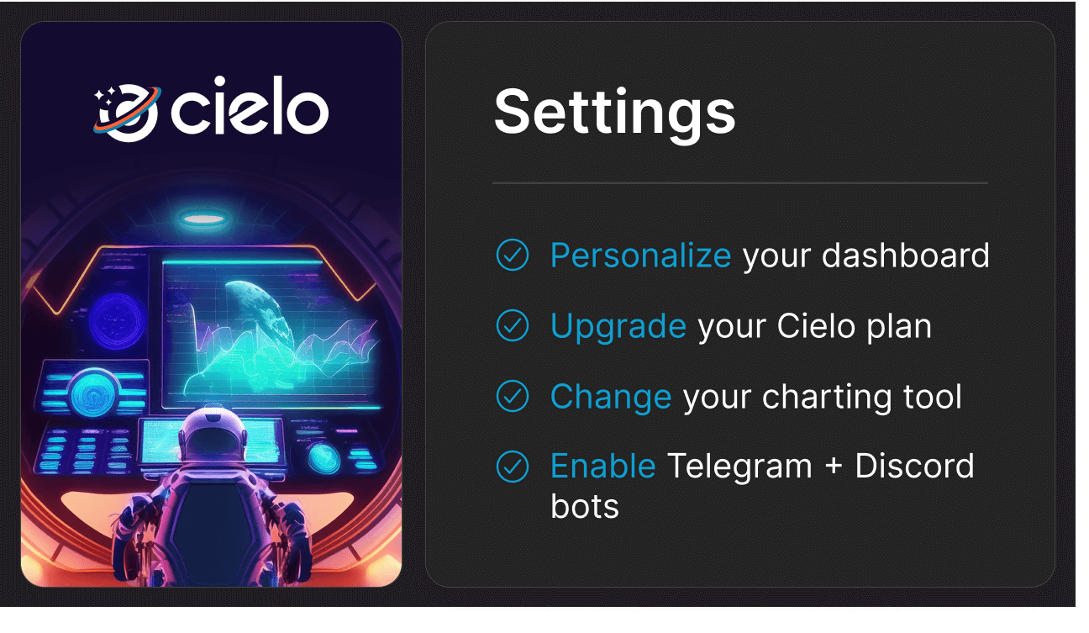The height and width of the screenshot is (633, 1089).
Task: Click the blue Enable word
Action: (602, 466)
